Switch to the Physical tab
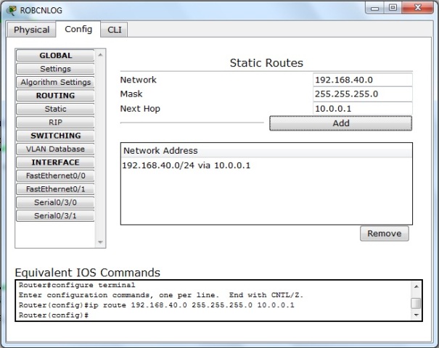 [32, 30]
